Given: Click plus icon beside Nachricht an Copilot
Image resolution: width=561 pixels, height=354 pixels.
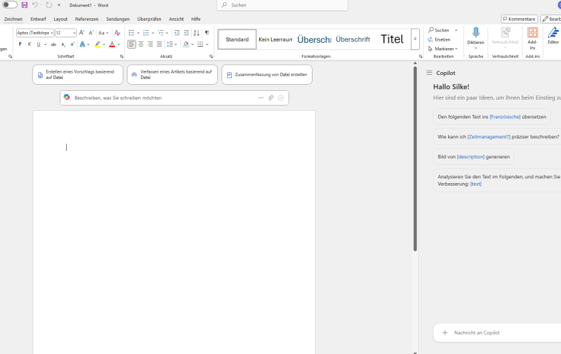Looking at the screenshot, I should click(445, 333).
